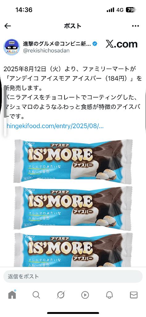This screenshot has height=317, width=146.
Task: Go to the Home tab icon
Action: coord(12,295)
